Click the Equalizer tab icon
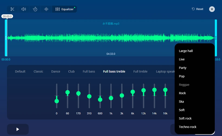 57,9
